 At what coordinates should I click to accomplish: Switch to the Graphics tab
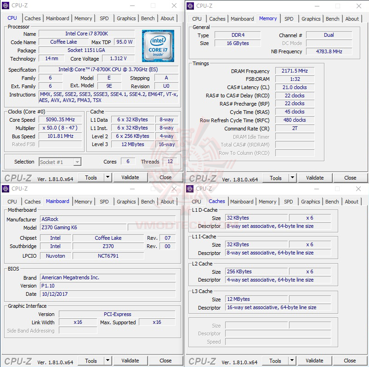click(x=126, y=18)
